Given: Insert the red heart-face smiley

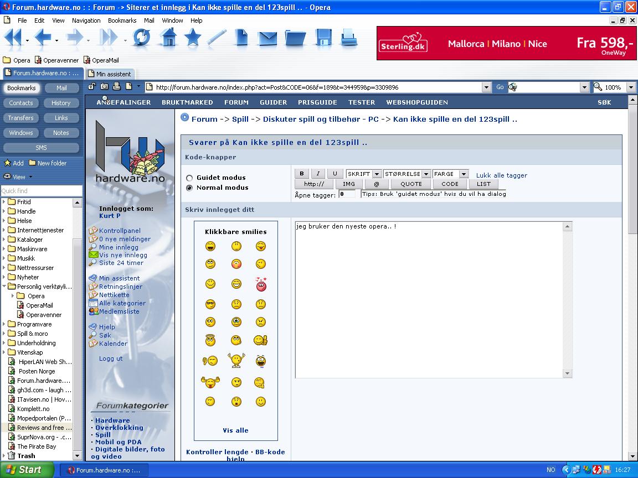Looking at the screenshot, I should (261, 284).
